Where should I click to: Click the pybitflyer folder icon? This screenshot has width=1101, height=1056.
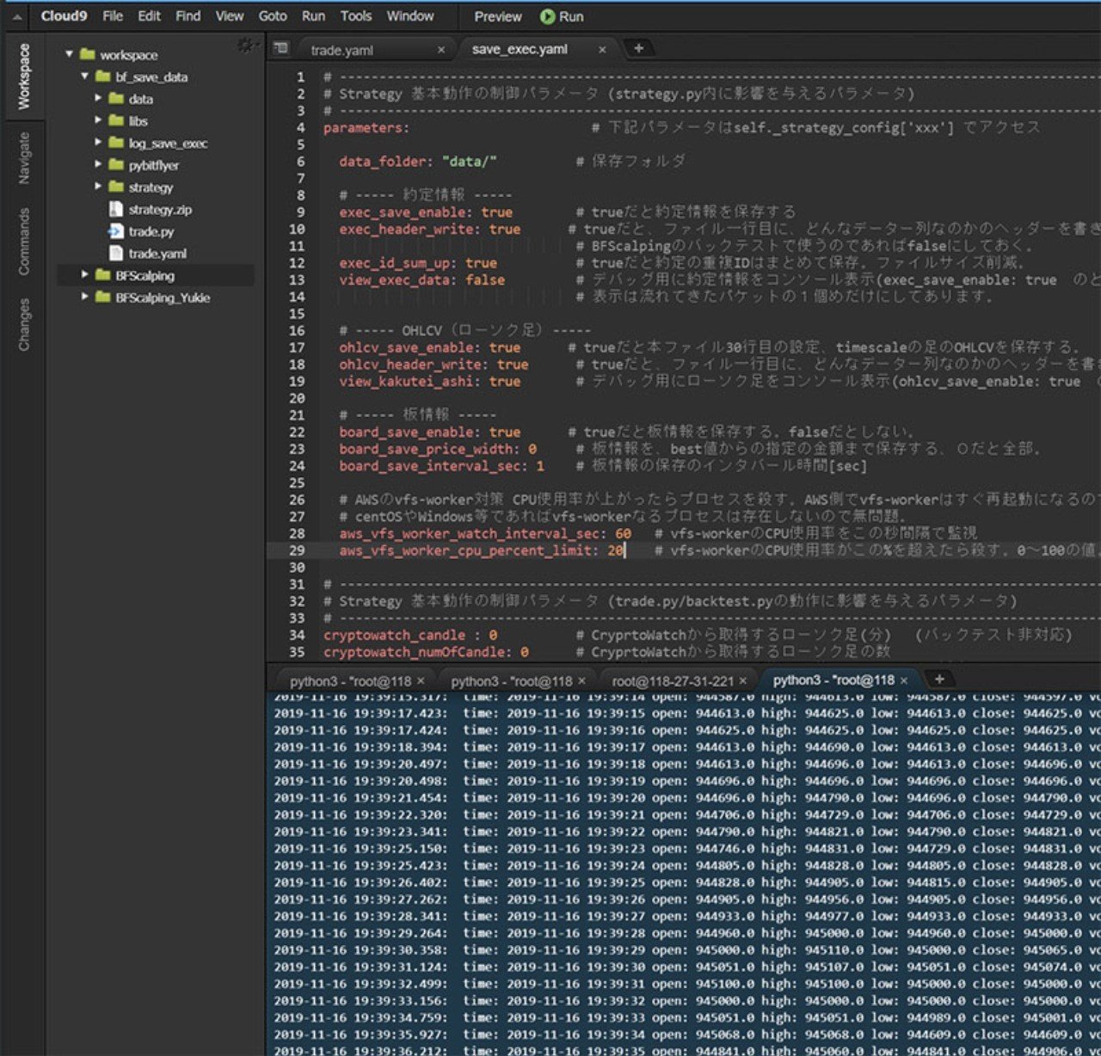116,165
